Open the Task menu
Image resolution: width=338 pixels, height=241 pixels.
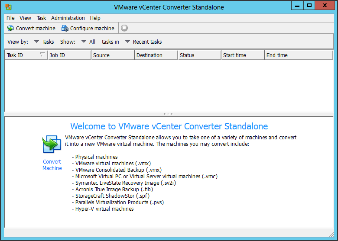(41, 18)
